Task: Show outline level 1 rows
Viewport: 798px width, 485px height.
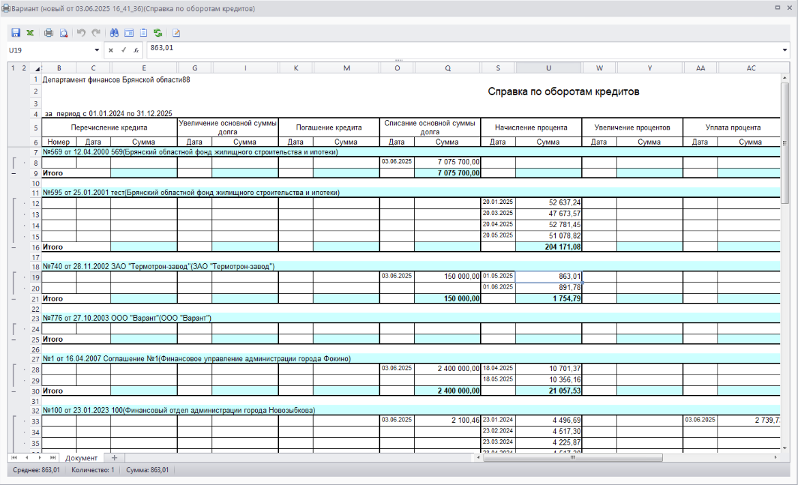Action: tap(12, 68)
